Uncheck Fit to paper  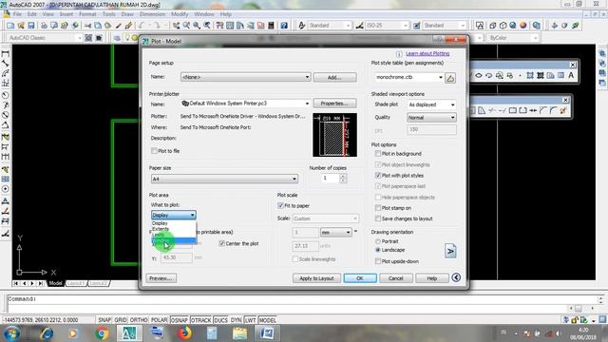(281, 205)
